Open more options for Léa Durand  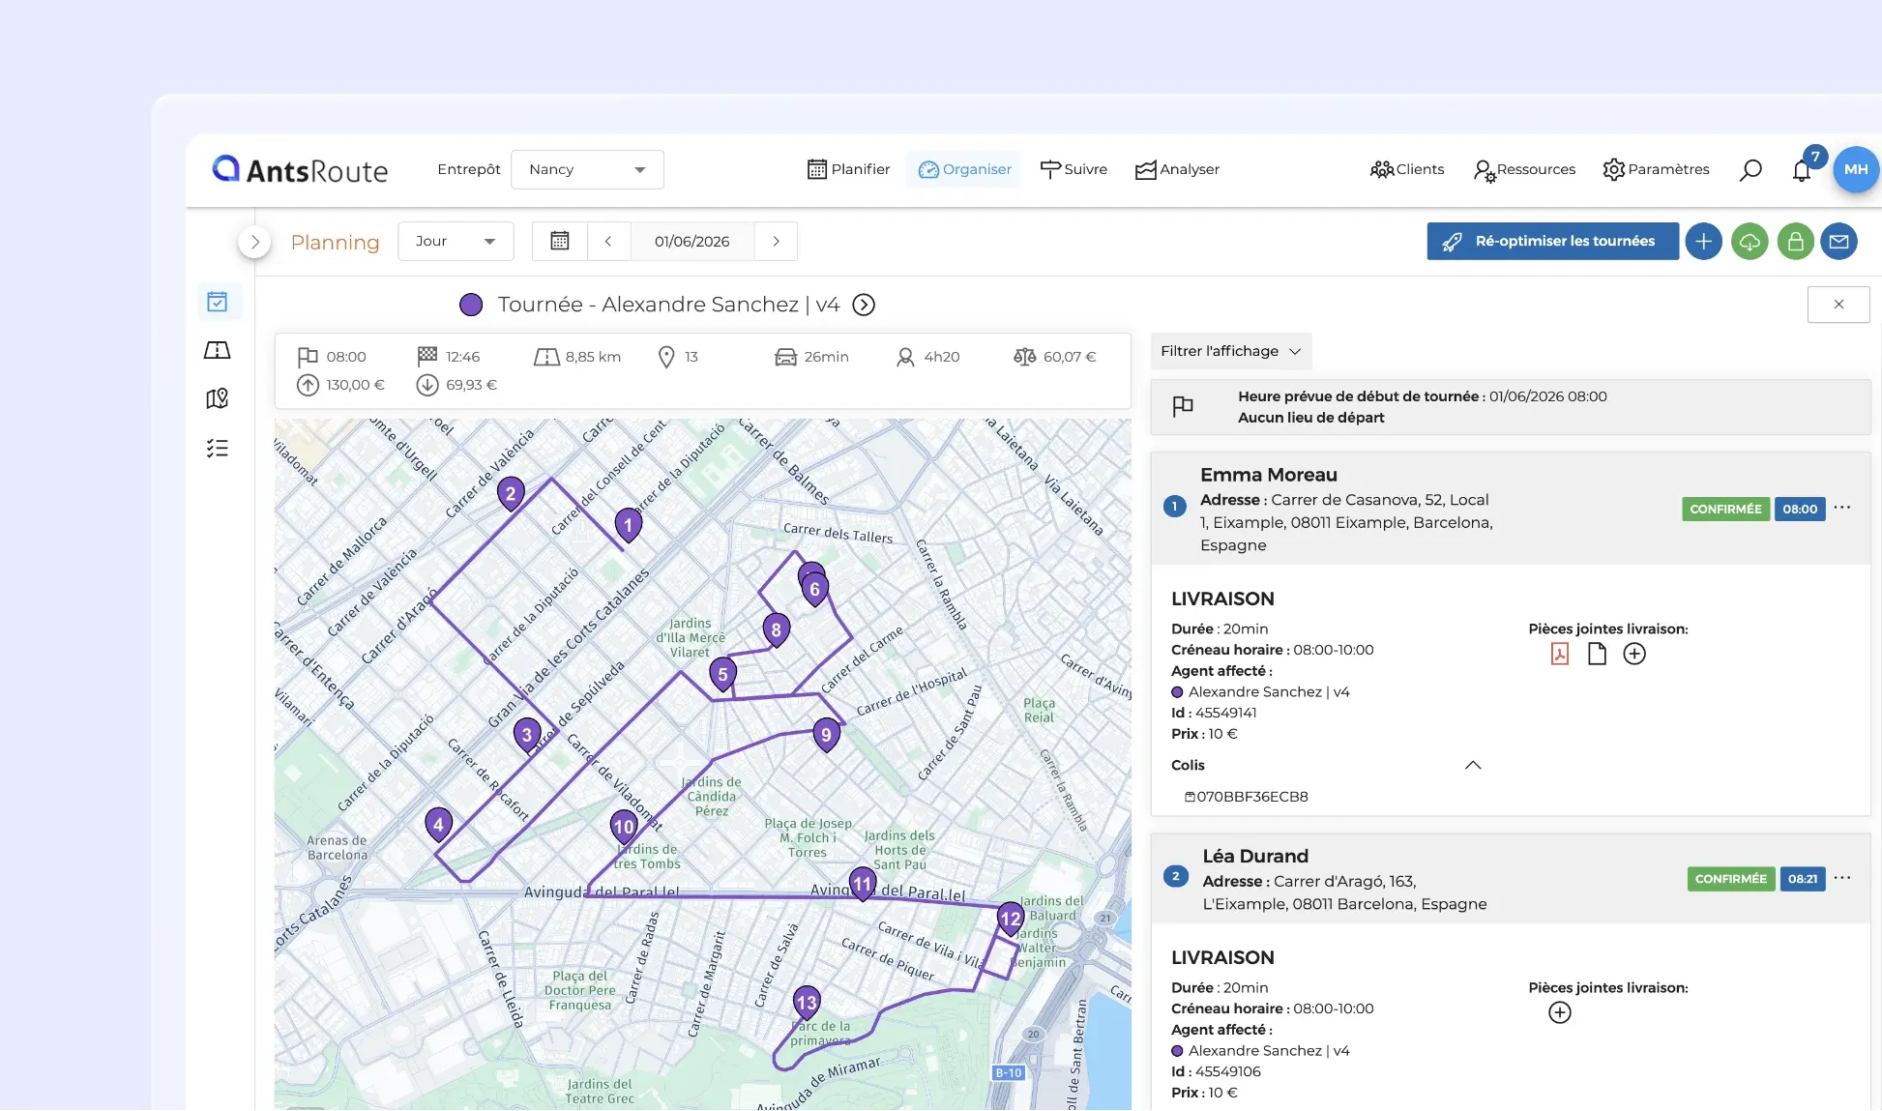click(1842, 878)
